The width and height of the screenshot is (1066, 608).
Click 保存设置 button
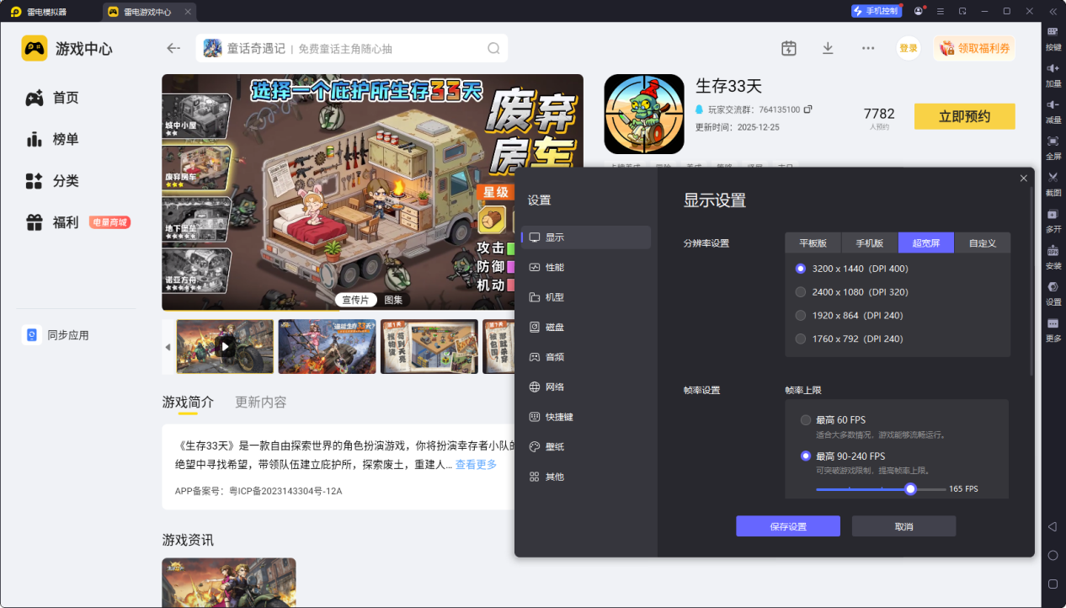[x=788, y=526]
